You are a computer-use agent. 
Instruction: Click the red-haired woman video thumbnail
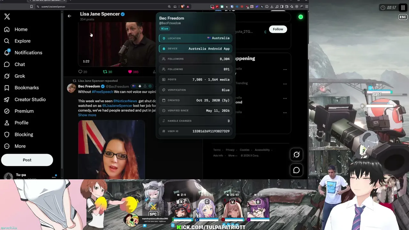(x=112, y=150)
